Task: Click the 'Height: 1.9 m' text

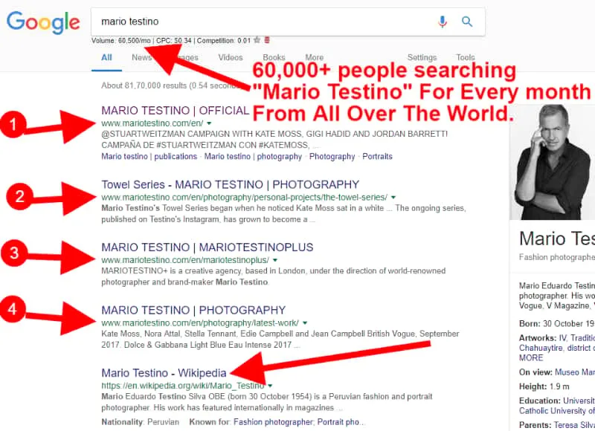Action: [544, 386]
